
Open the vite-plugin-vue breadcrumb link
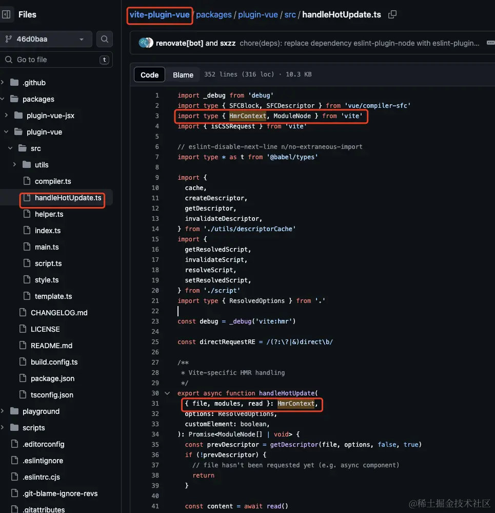pos(160,15)
